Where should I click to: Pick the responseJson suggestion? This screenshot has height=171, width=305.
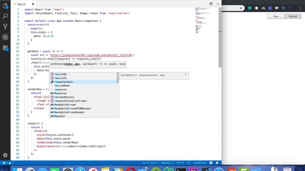coord(83,82)
